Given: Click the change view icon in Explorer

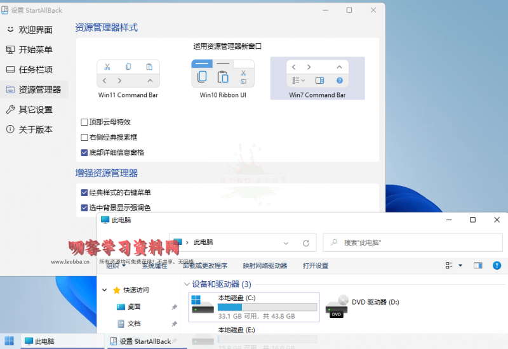Looking at the screenshot, I should [x=449, y=265].
